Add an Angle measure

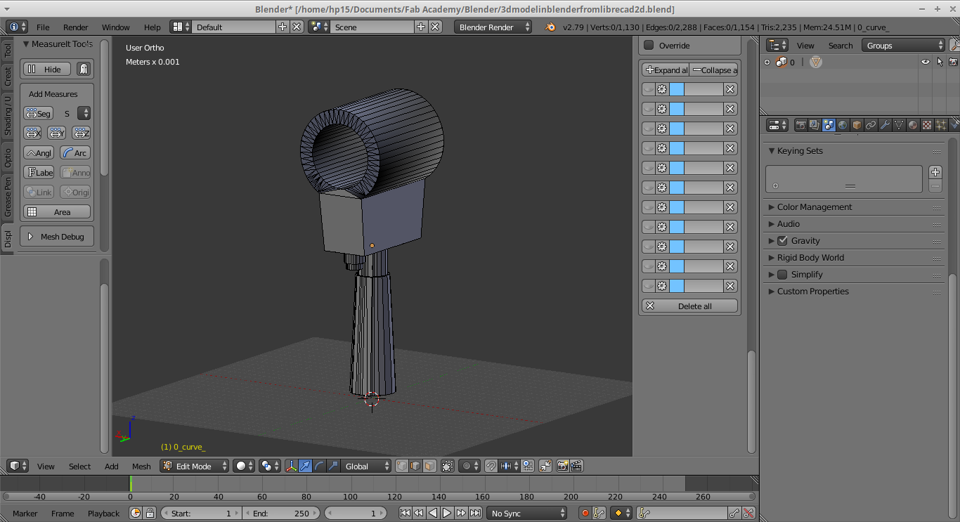(39, 152)
